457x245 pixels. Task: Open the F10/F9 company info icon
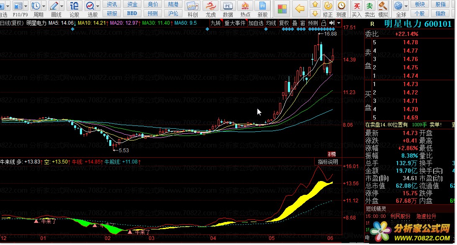[18, 5]
